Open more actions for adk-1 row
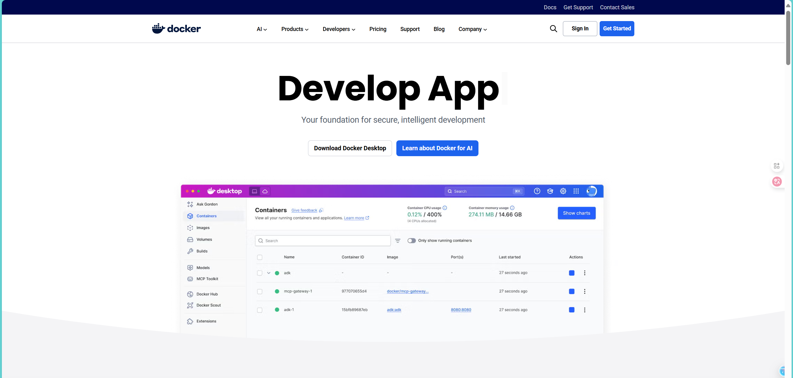 click(x=584, y=310)
